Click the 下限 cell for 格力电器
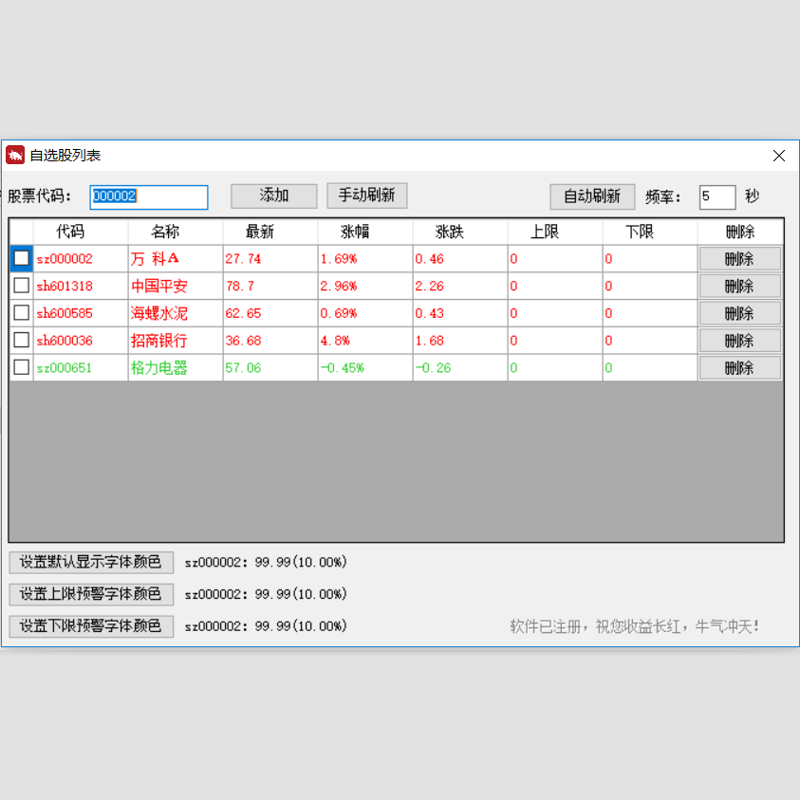800x800 pixels. (650, 367)
